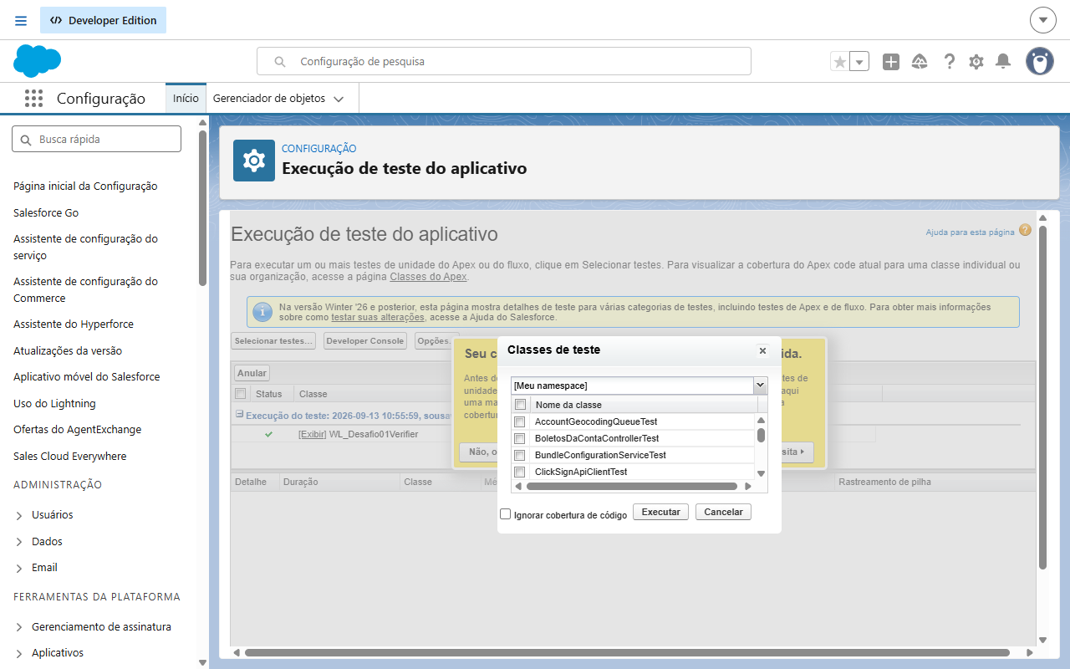
Task: Toggle the select-all checkbox beside Status column
Action: (x=241, y=393)
